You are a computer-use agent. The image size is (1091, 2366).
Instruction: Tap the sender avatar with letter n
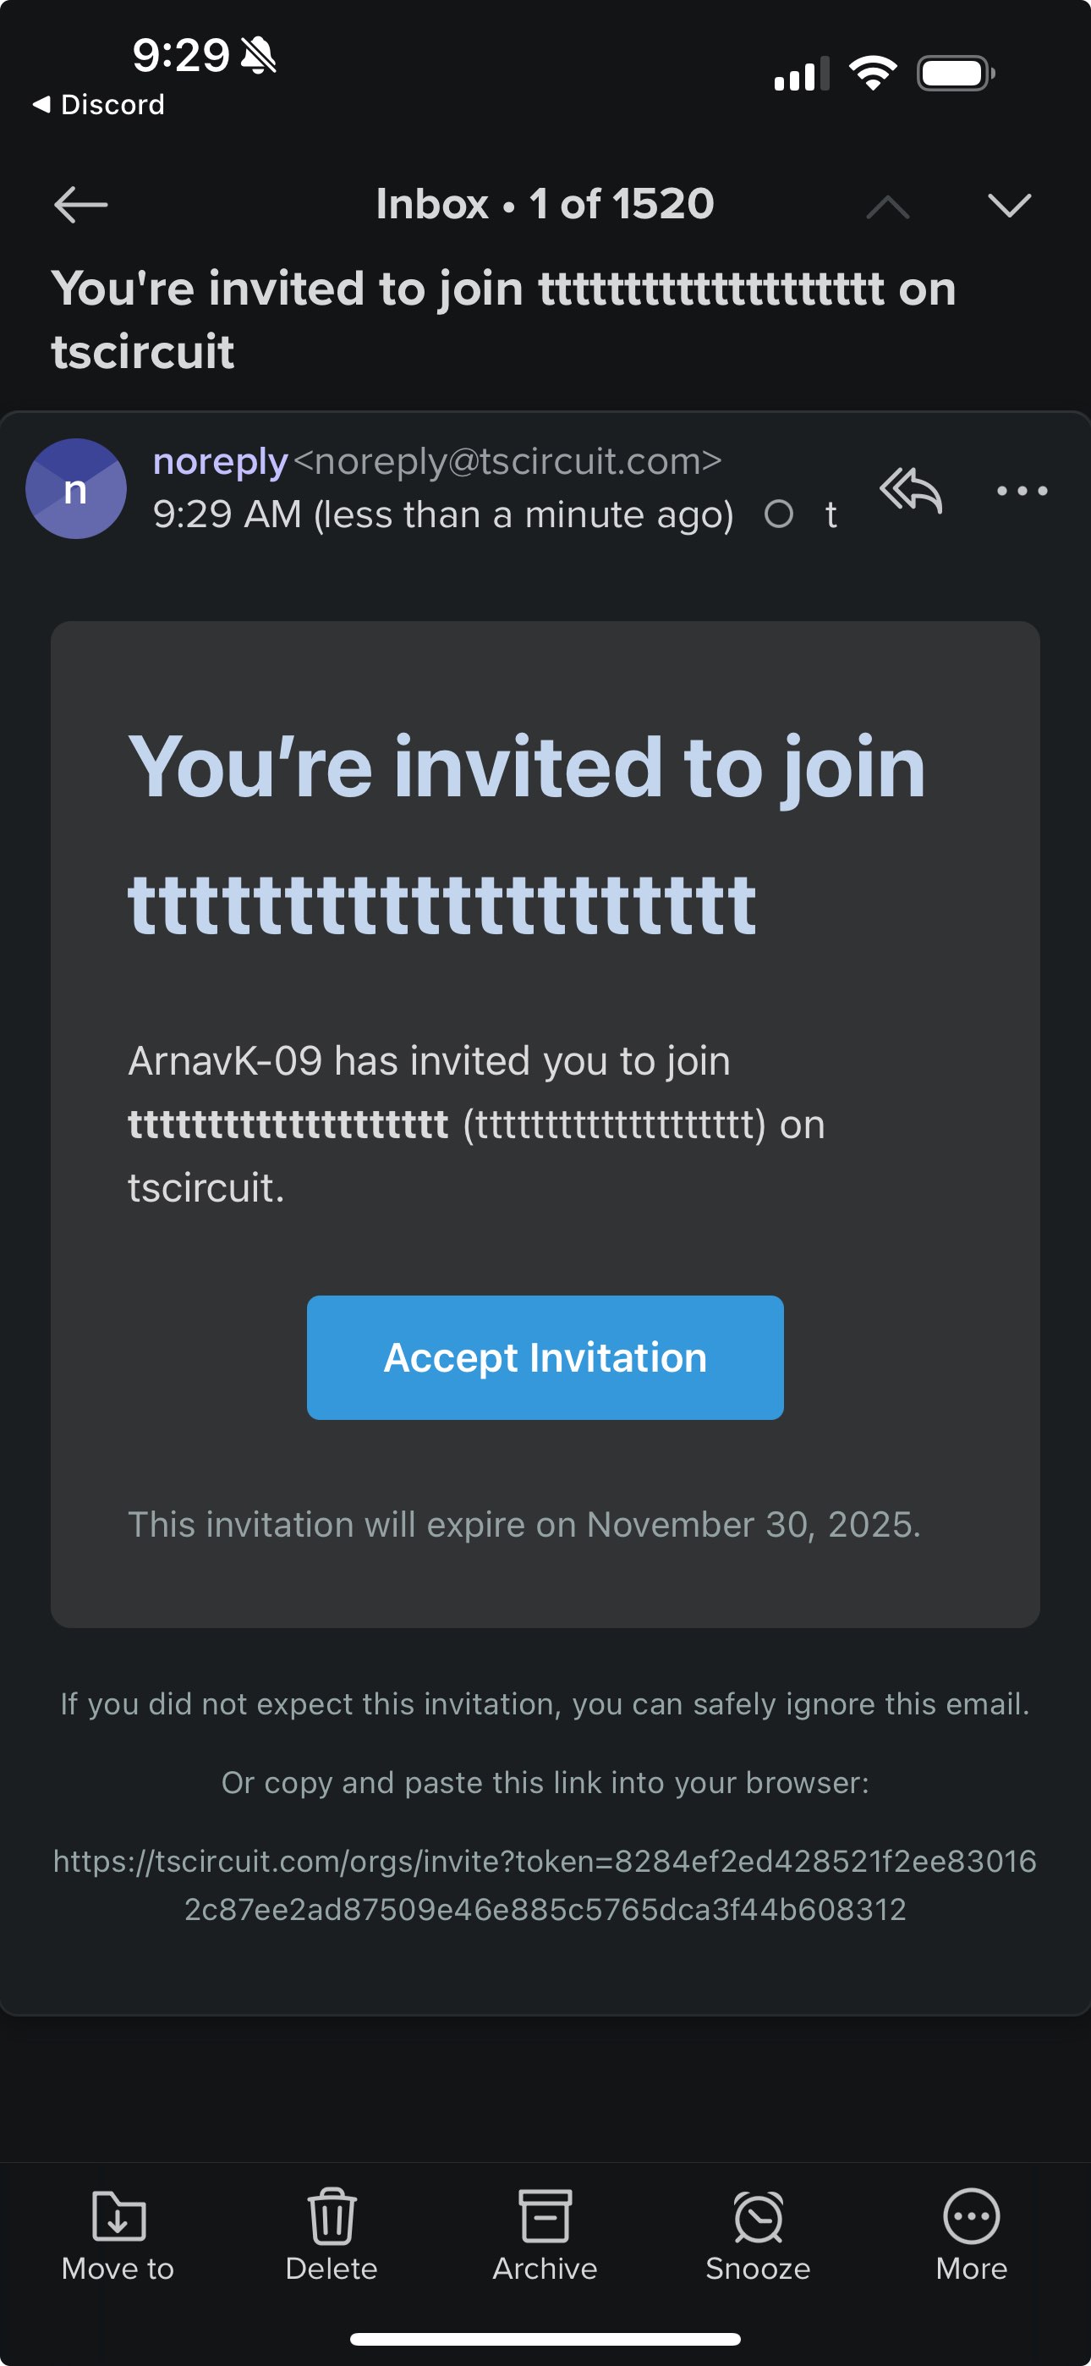75,488
